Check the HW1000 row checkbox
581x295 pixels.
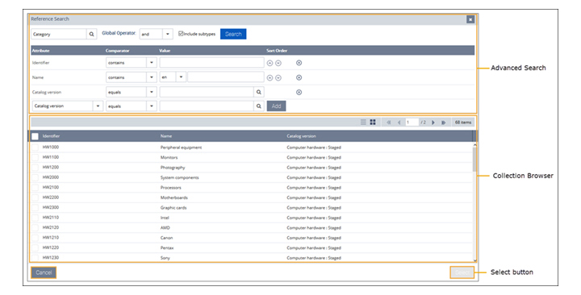pyautogui.click(x=35, y=147)
